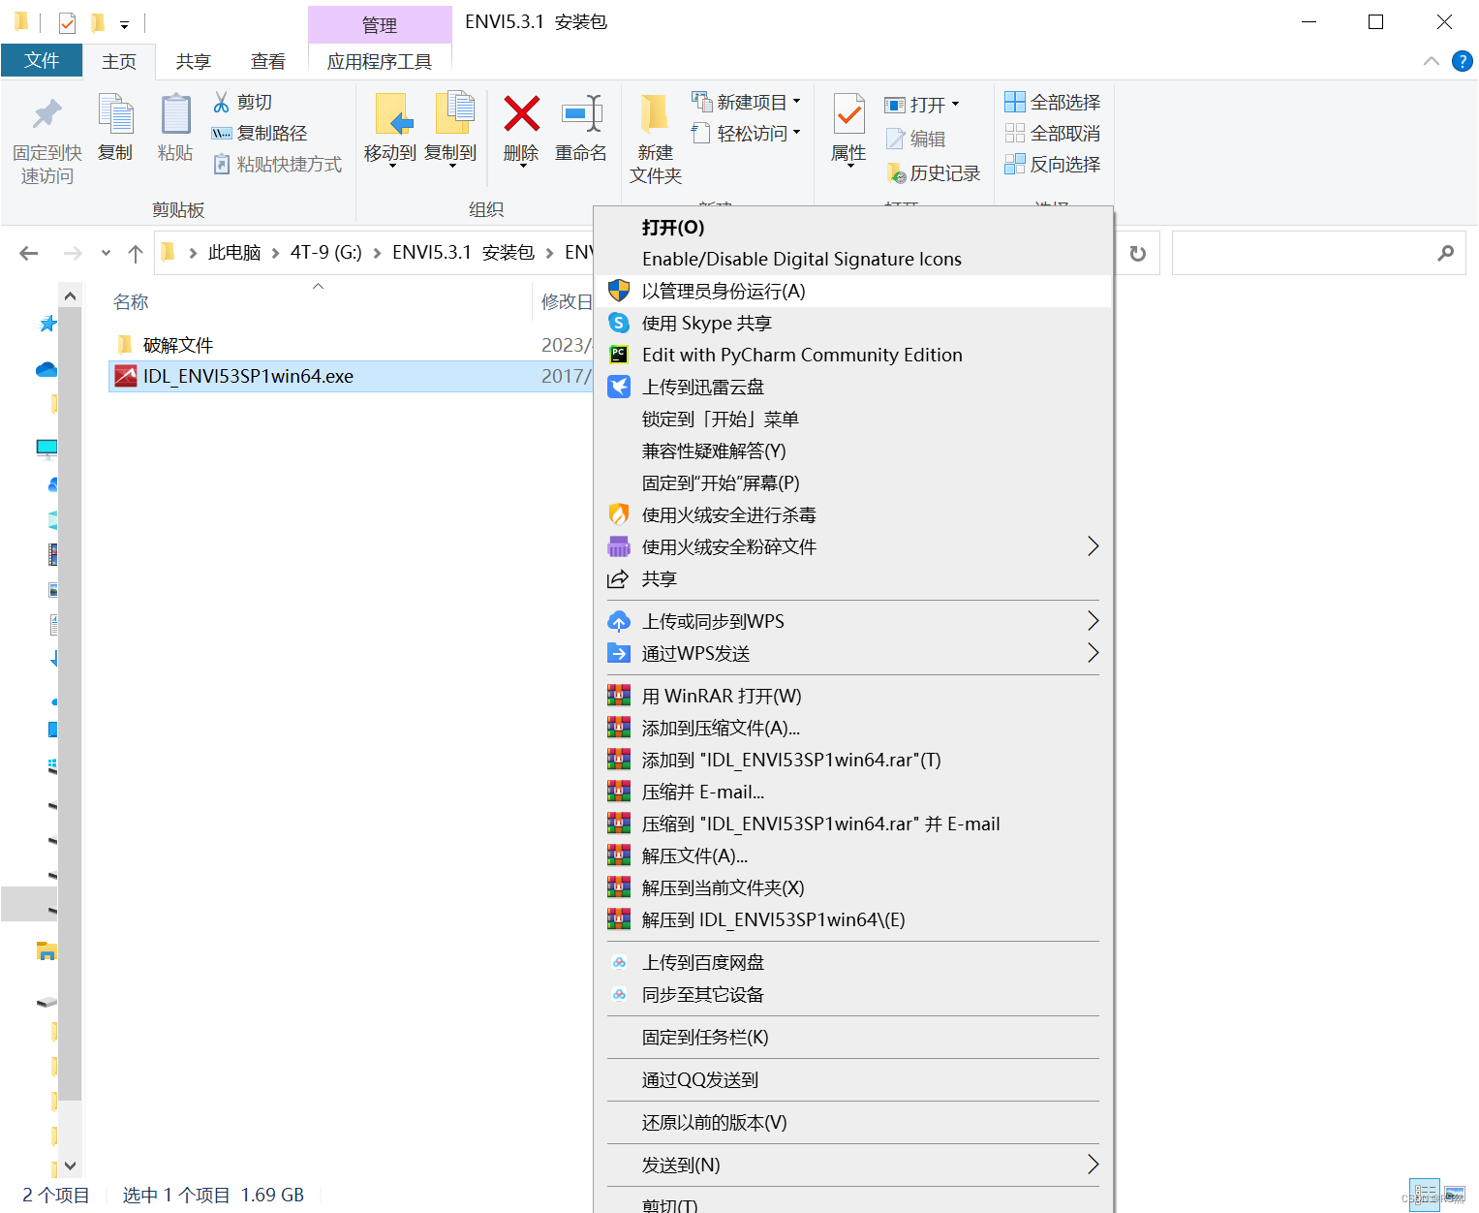Viewport: 1479px width, 1213px height.
Task: Click the Cut (剪切) scissors button
Action: (x=242, y=102)
